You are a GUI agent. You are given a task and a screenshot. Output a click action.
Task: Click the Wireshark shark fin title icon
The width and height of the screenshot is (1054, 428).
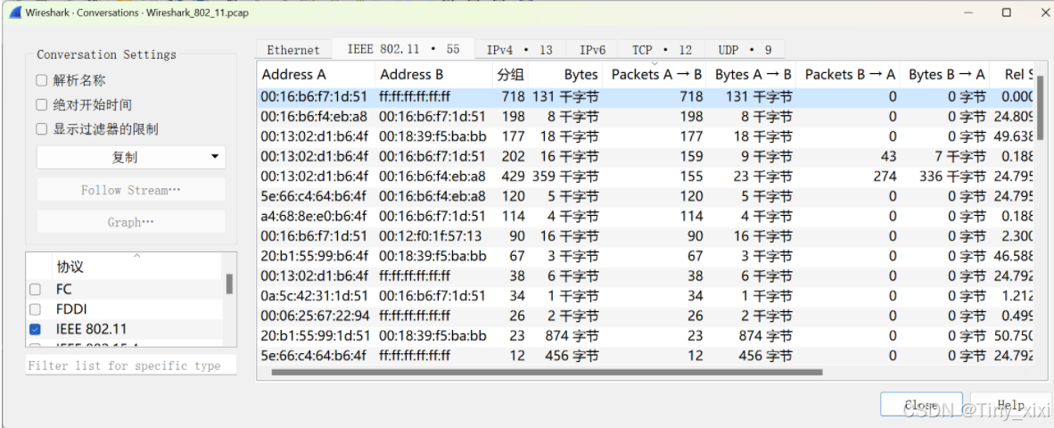(x=15, y=12)
